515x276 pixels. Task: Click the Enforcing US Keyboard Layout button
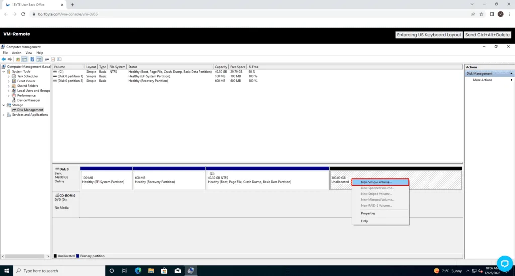(429, 35)
